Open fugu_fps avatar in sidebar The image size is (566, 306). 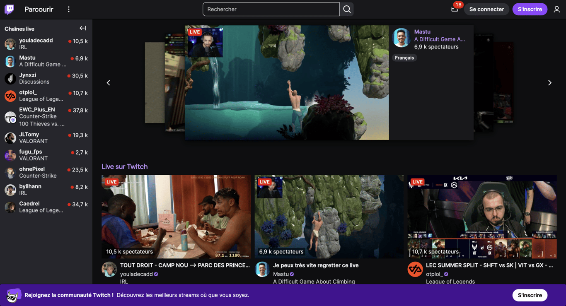(10, 155)
